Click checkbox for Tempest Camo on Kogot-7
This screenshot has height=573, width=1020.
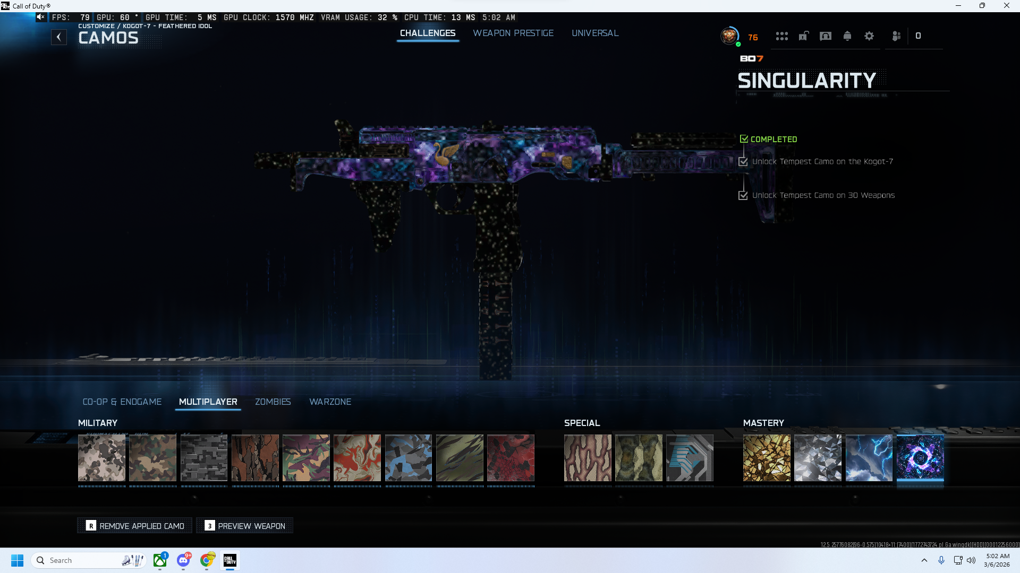(743, 162)
